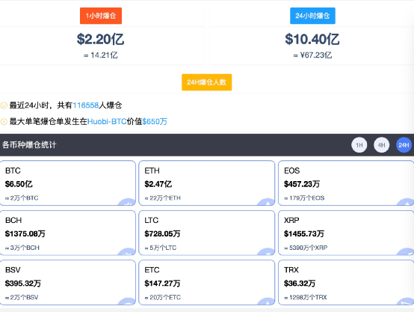This screenshot has width=414, height=312.
Task: Click the corner icon on ETC card
Action: click(266, 302)
